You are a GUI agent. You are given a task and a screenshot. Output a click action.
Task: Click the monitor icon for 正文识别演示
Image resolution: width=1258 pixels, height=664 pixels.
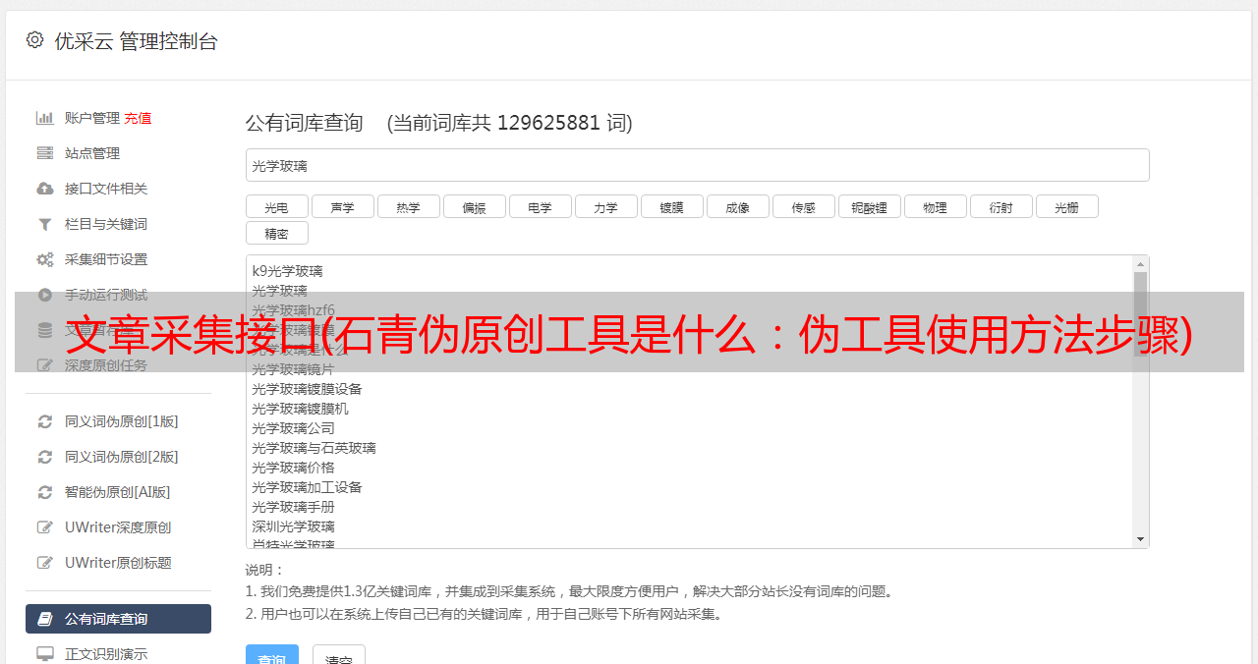coord(45,654)
